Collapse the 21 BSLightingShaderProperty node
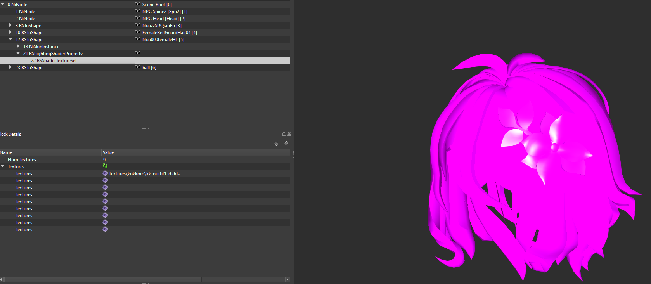Screen dimensions: 651x284 click(x=18, y=53)
